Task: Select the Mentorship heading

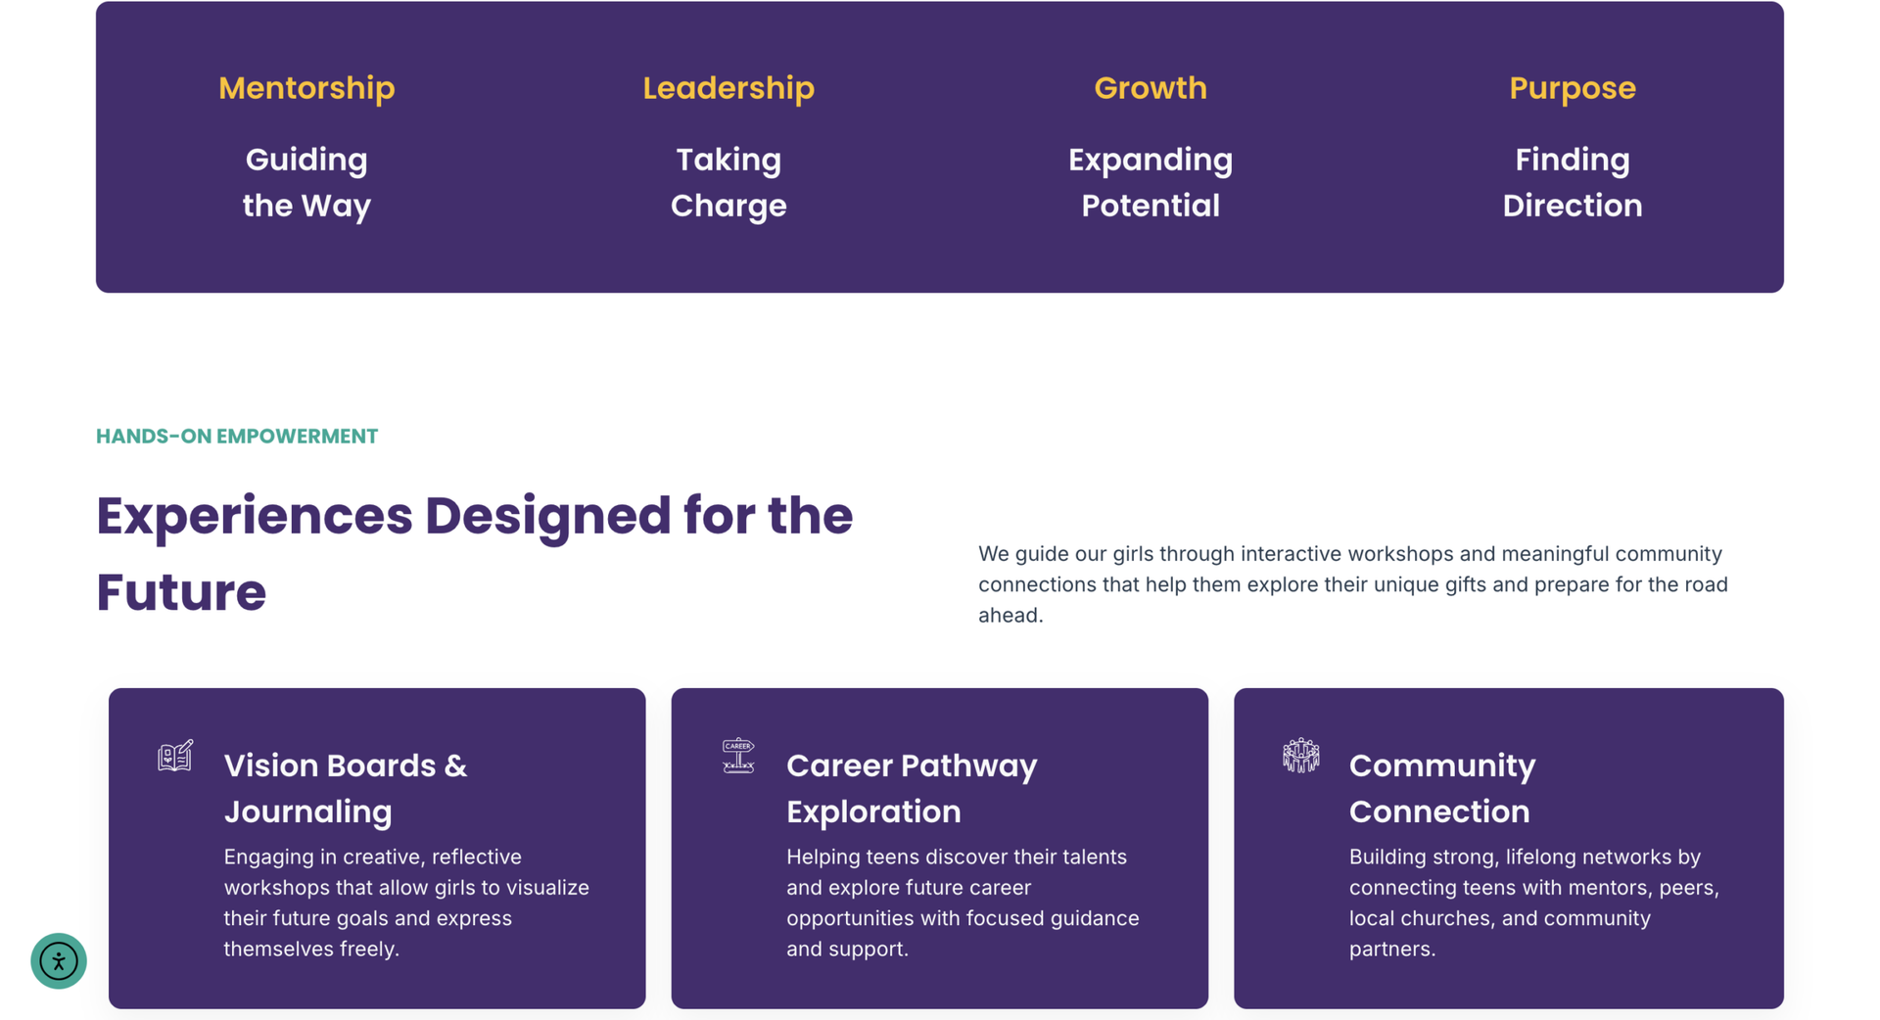Action: coord(306,88)
